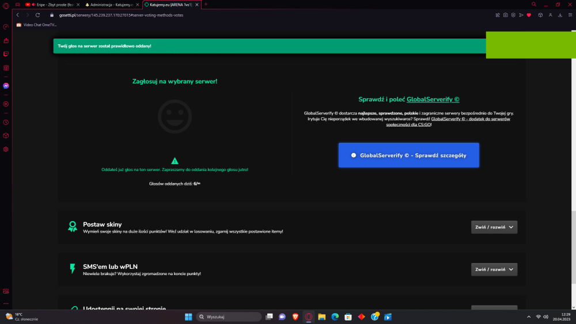
Task: Switch to Eripe - Zbyt proste YouTube tab
Action: (52, 5)
